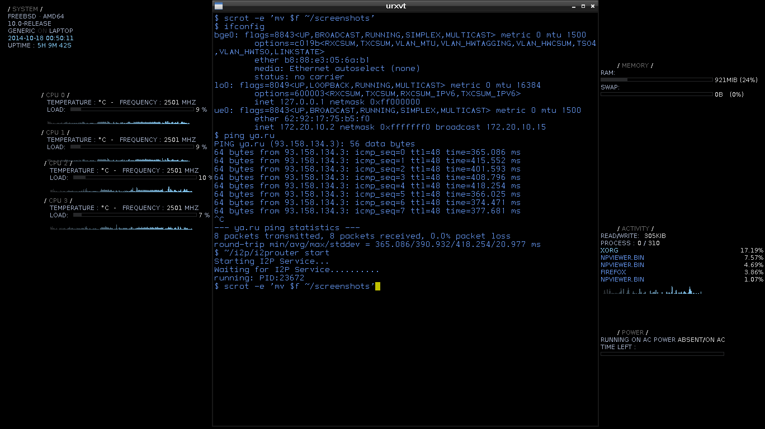This screenshot has width=765, height=429.
Task: Click the CPU 1 load bar
Action: coord(131,147)
